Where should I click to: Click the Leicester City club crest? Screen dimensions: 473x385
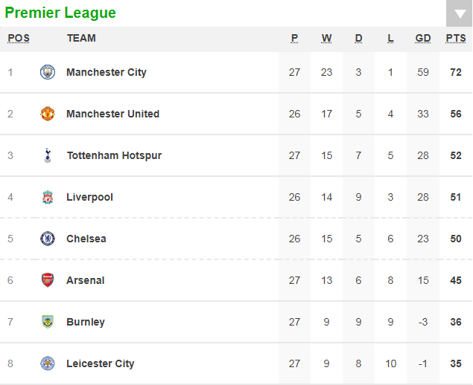48,363
